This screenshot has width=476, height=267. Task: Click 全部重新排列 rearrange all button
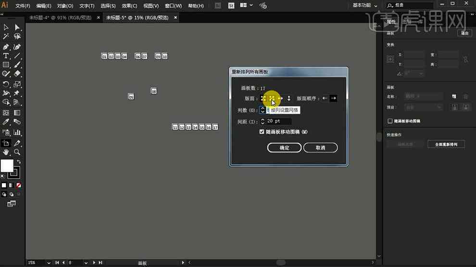pos(446,144)
